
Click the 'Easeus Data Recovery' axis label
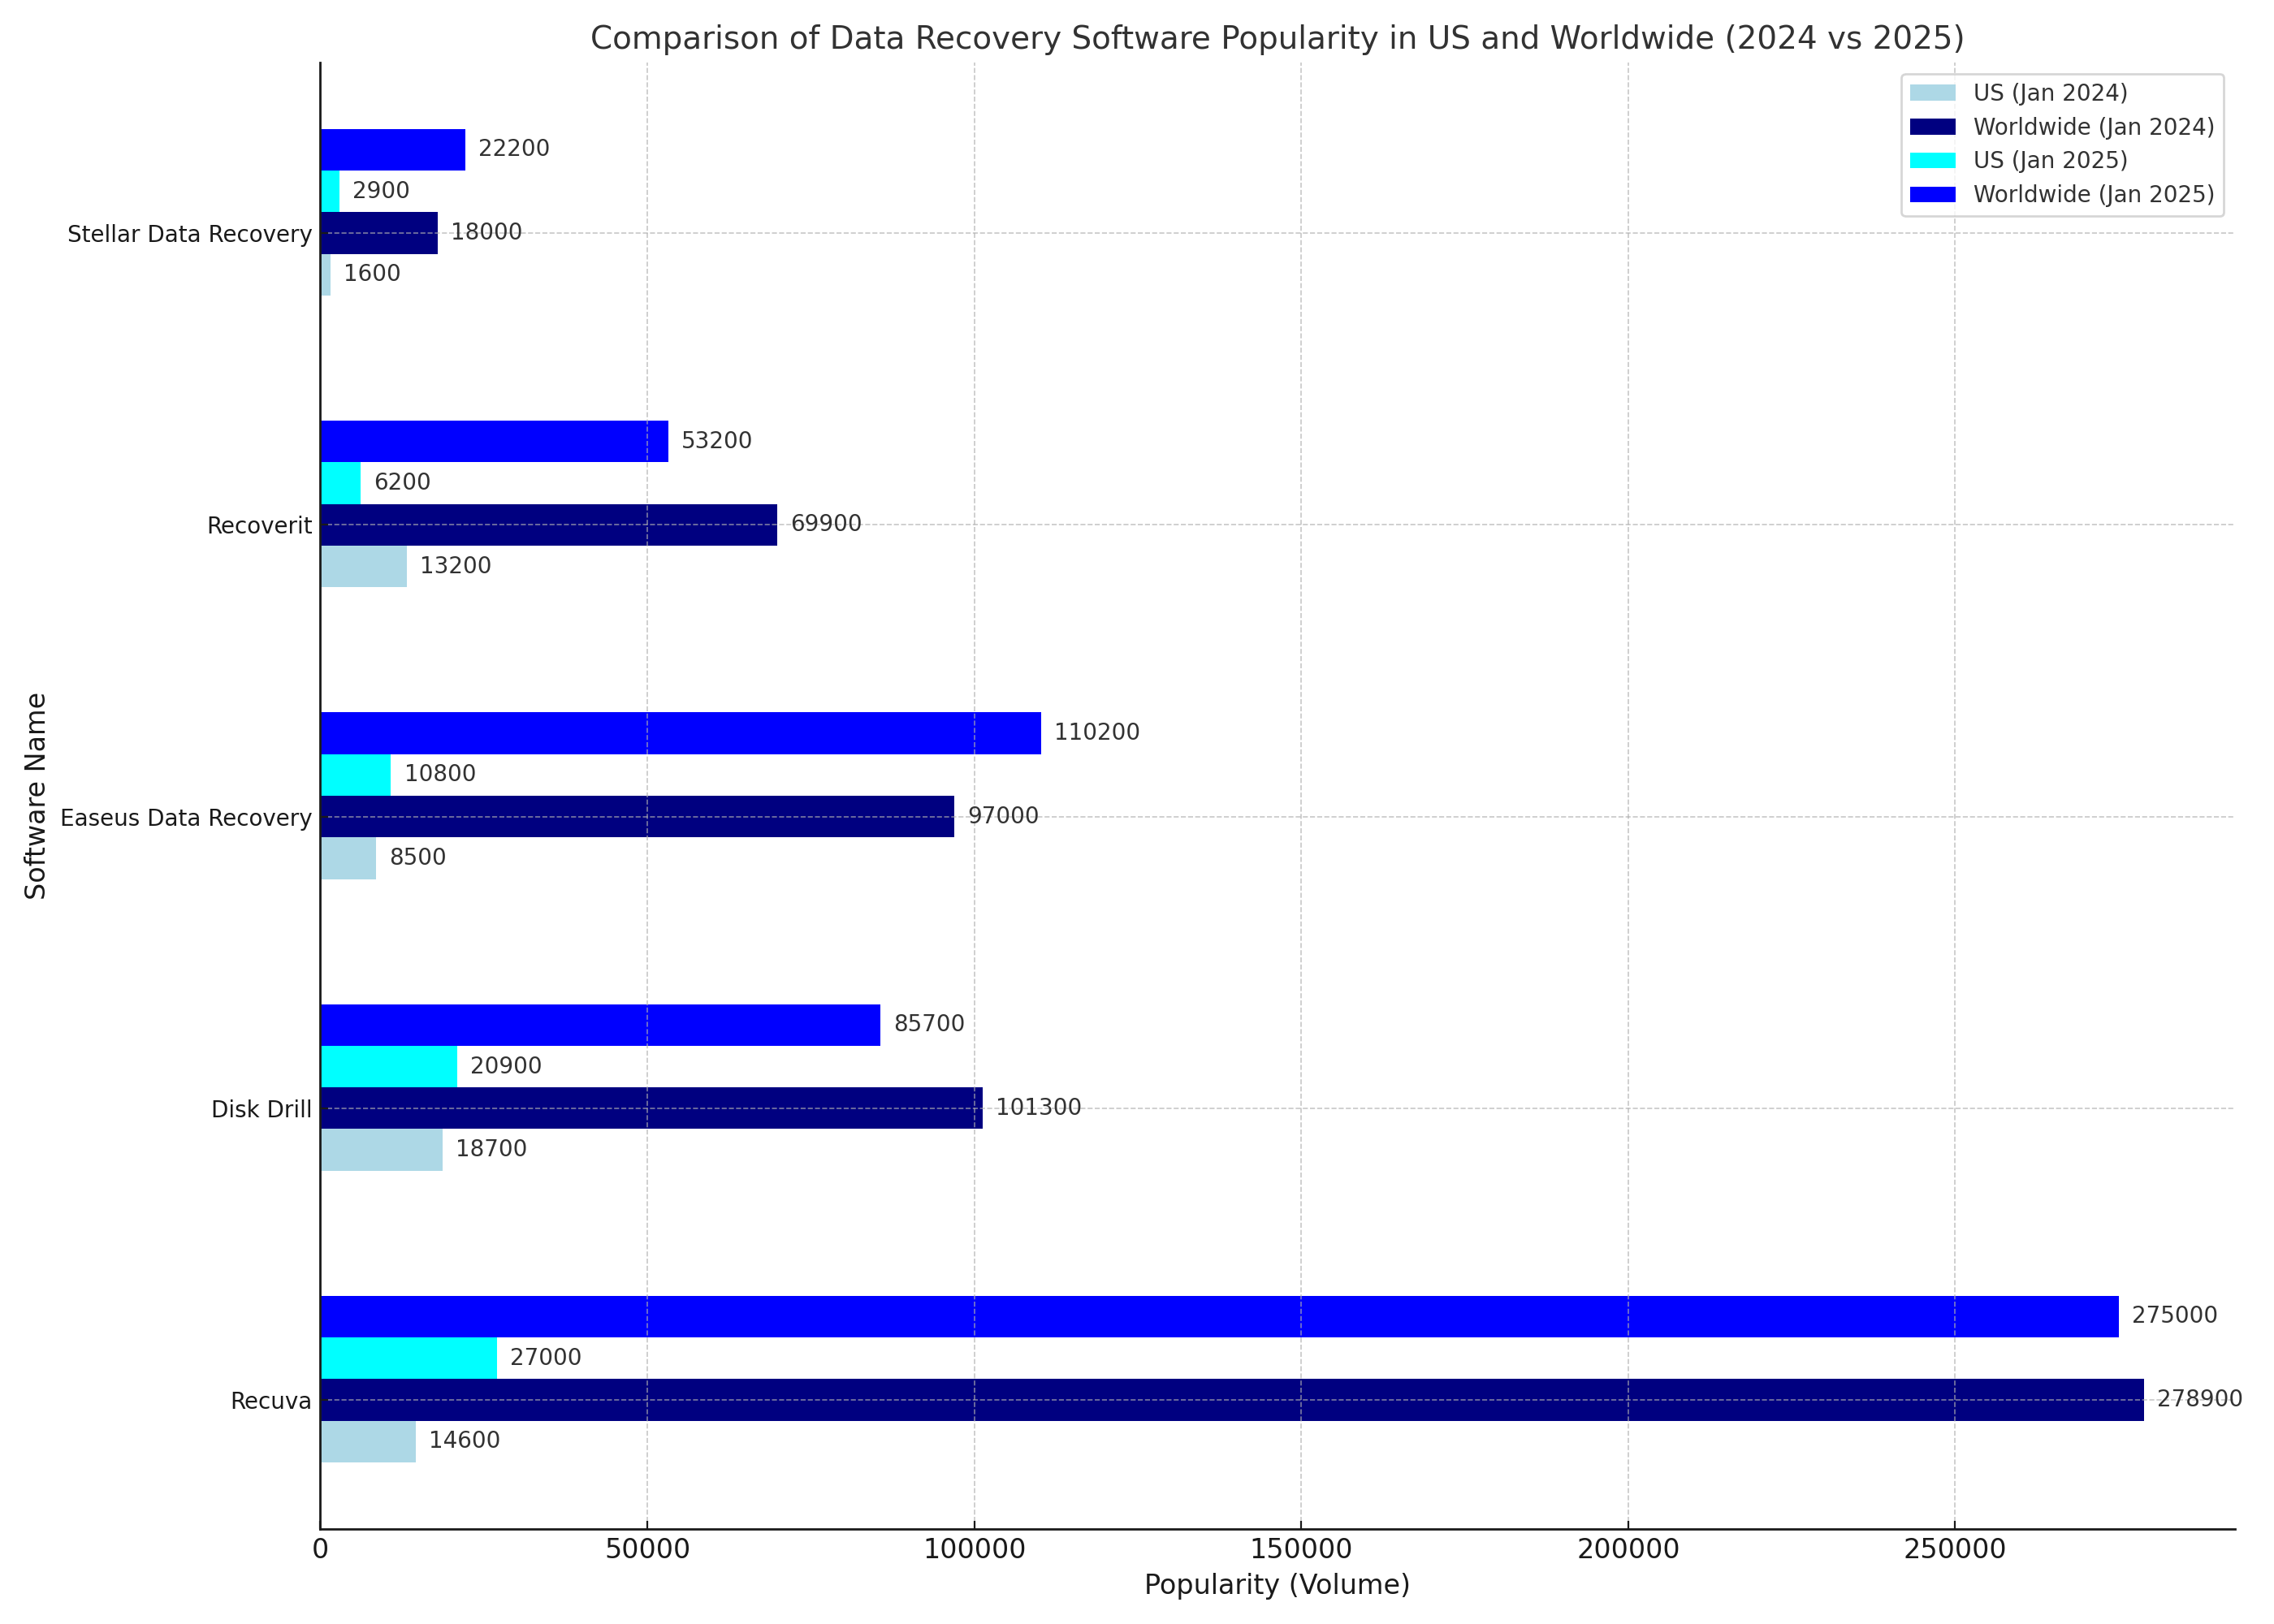coord(186,818)
